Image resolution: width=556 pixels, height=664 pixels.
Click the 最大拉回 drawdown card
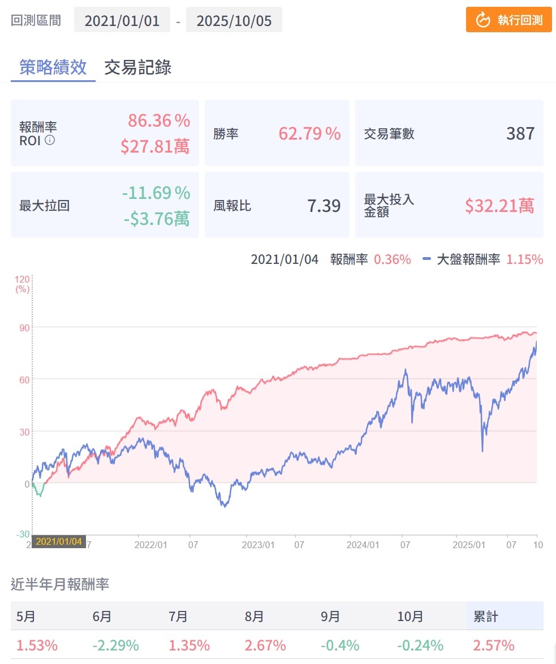pos(105,205)
